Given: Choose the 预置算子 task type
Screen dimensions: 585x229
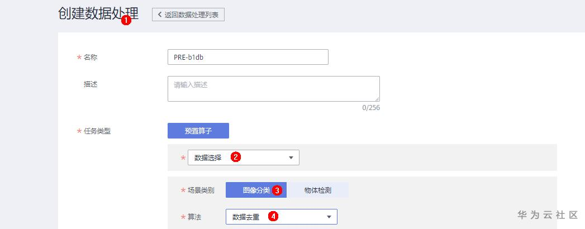Looking at the screenshot, I should [x=198, y=131].
